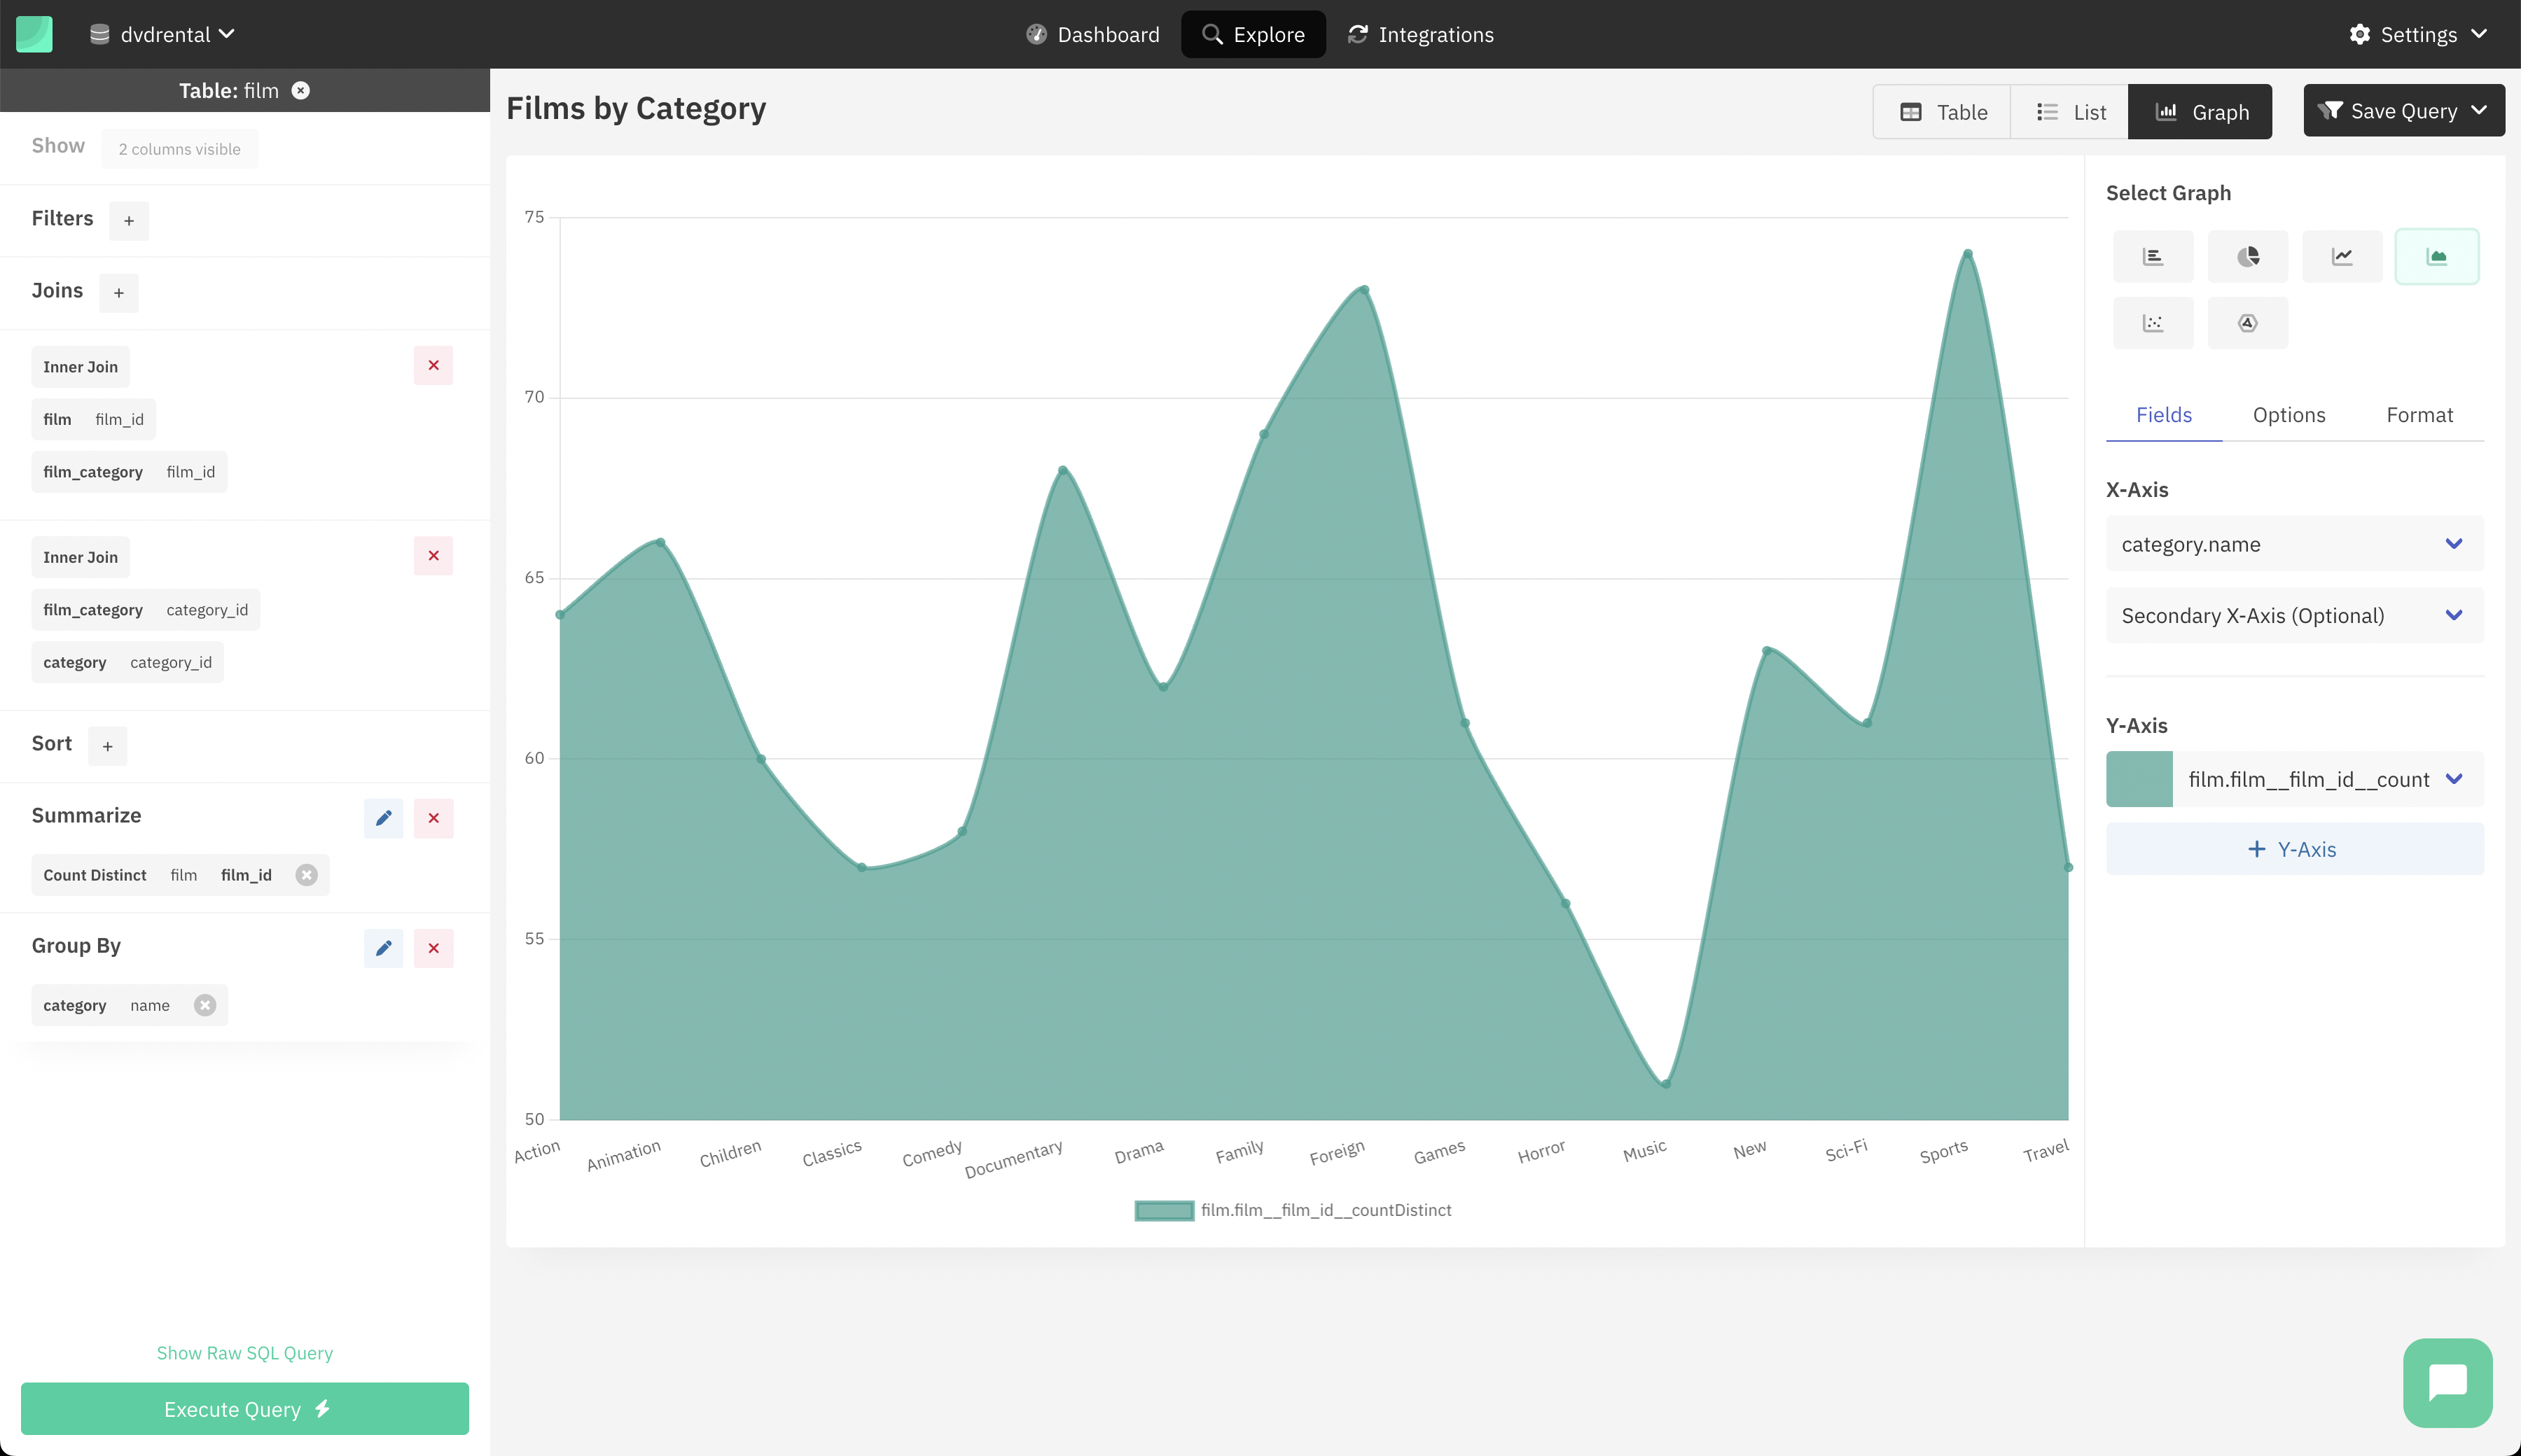
Task: Switch to Table view
Action: coord(1942,112)
